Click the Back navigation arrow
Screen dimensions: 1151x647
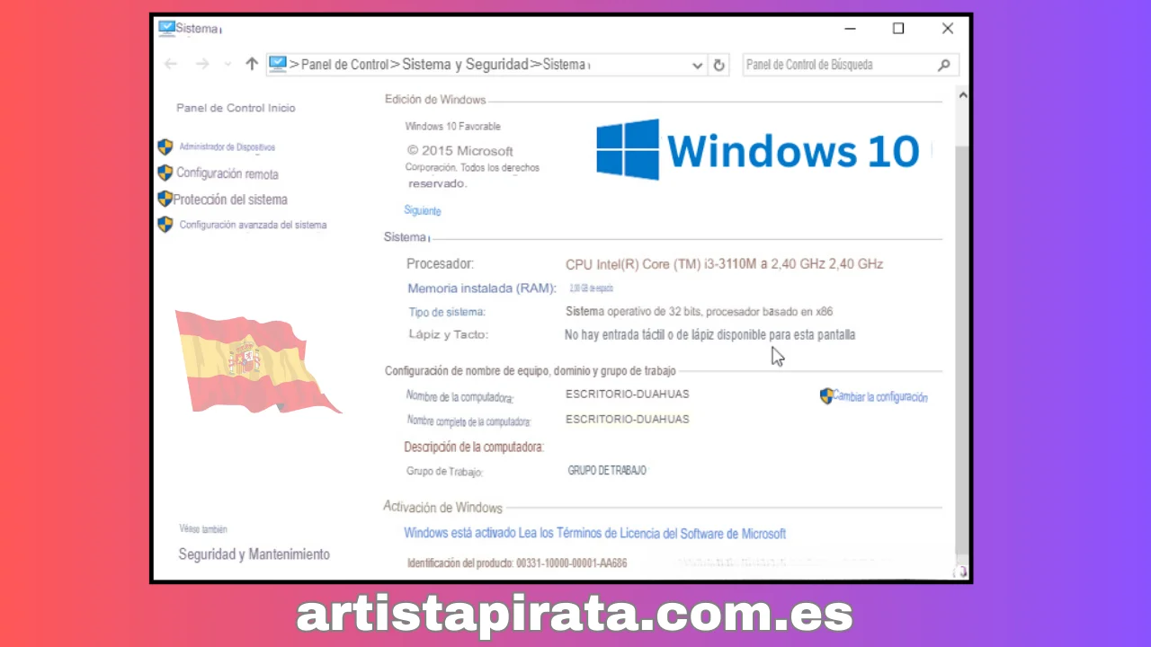(x=171, y=64)
